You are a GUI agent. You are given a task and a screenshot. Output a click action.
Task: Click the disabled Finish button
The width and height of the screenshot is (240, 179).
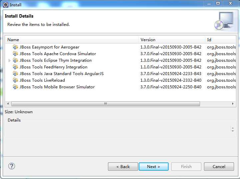click(x=186, y=166)
